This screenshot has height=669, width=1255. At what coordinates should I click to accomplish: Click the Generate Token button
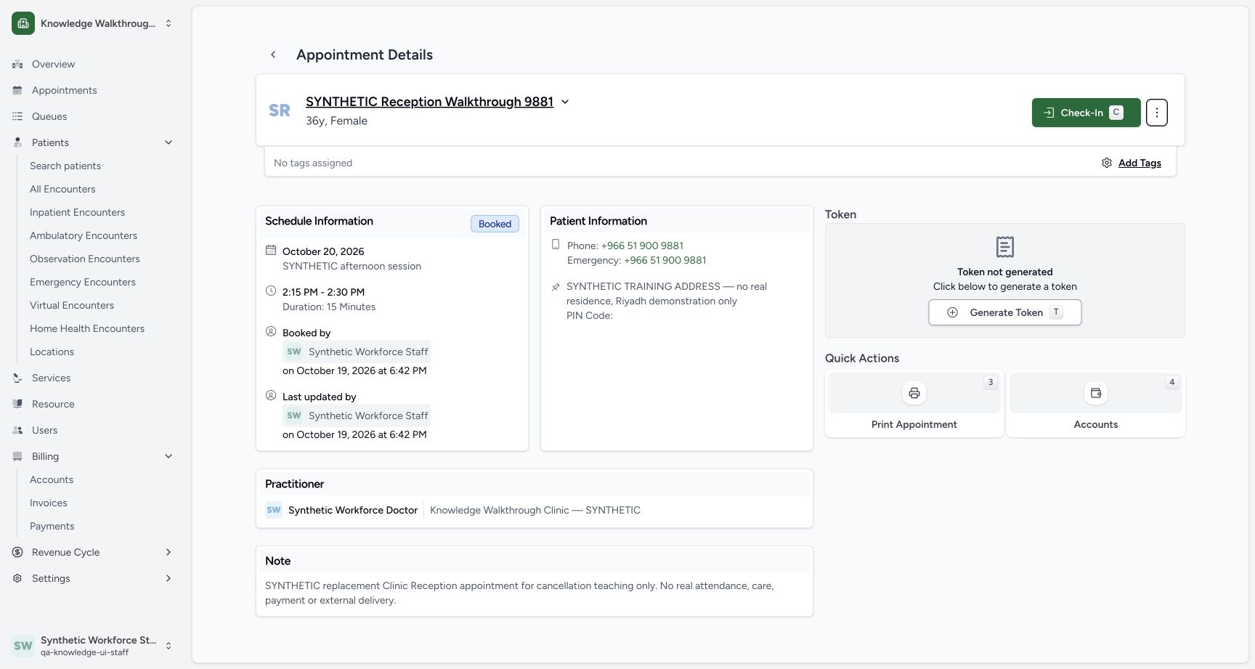click(1005, 312)
